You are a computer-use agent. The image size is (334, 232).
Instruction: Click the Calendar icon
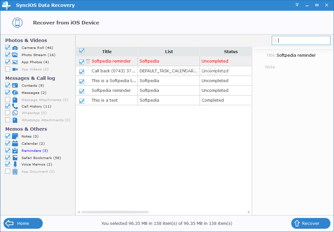[x=15, y=143]
